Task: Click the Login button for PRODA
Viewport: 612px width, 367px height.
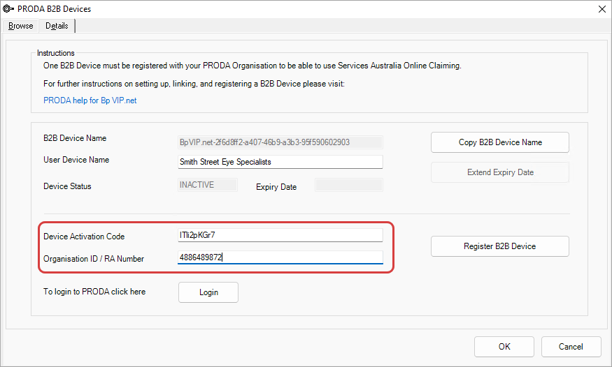Action: (x=208, y=292)
